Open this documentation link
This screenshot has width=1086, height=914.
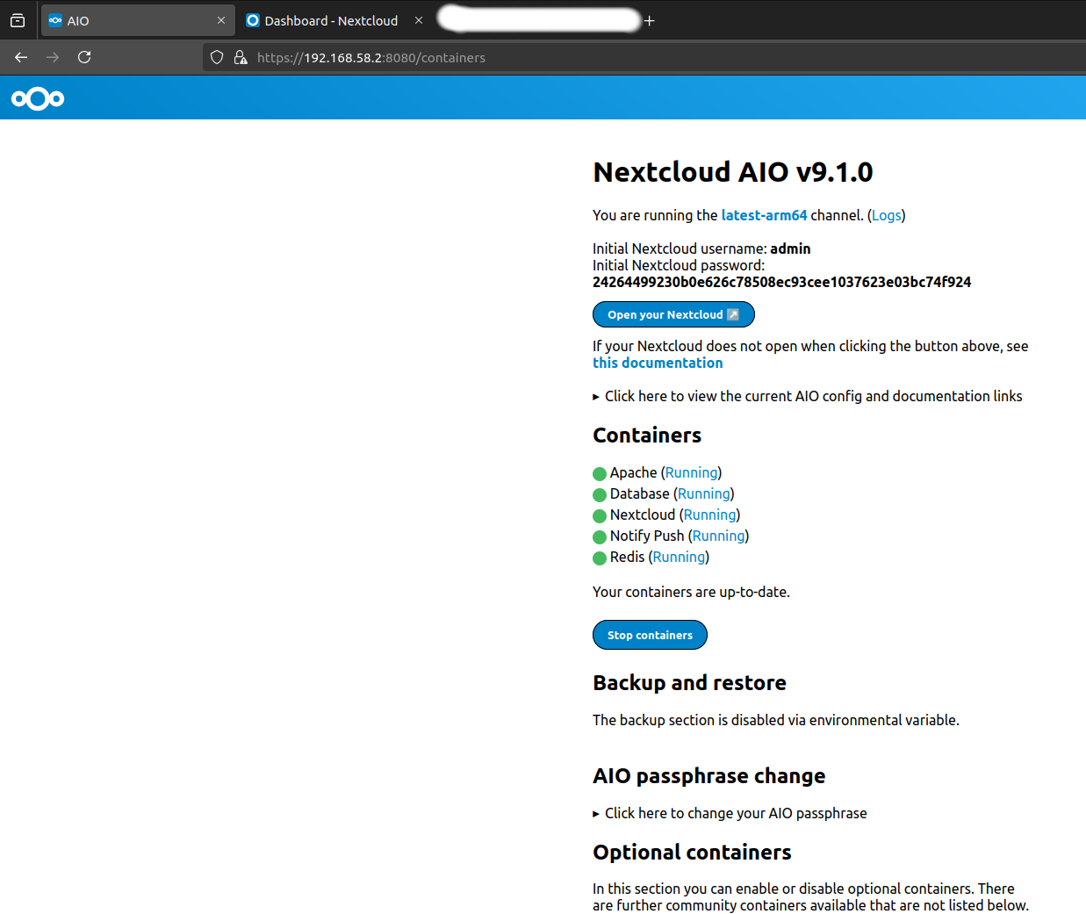657,363
